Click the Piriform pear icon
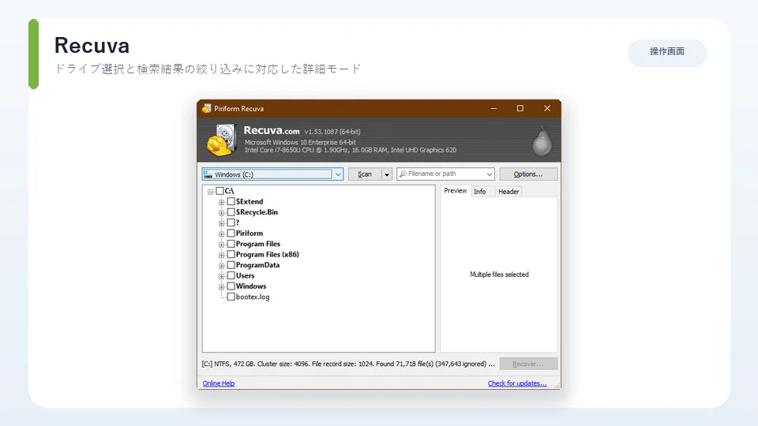Image resolution: width=758 pixels, height=426 pixels. (x=542, y=141)
